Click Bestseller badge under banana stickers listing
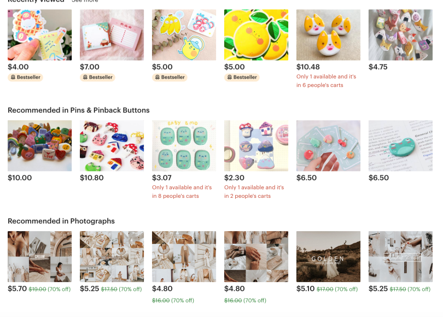 (x=170, y=77)
